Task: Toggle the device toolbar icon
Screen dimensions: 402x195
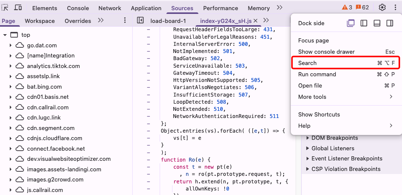Action: tap(18, 8)
